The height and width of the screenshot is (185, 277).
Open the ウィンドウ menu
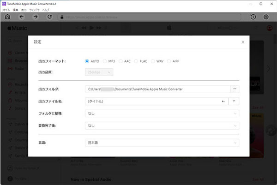35,10
